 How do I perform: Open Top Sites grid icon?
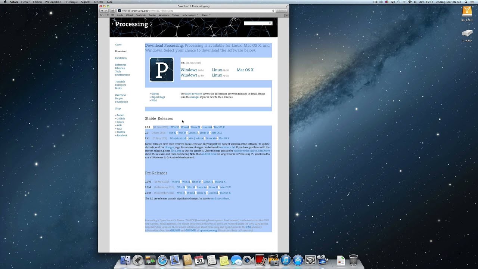[112, 15]
